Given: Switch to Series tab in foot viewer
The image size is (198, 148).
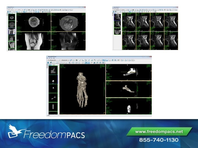Looking at the screenshot, I should point(50,65).
